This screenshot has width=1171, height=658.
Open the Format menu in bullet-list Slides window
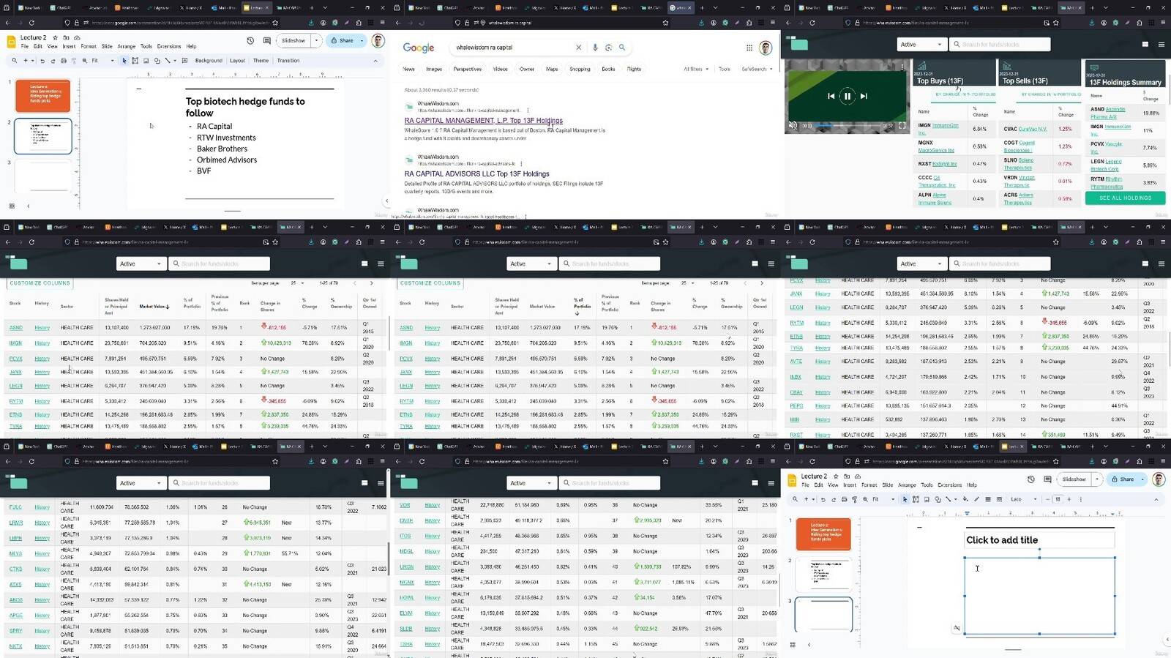(89, 46)
